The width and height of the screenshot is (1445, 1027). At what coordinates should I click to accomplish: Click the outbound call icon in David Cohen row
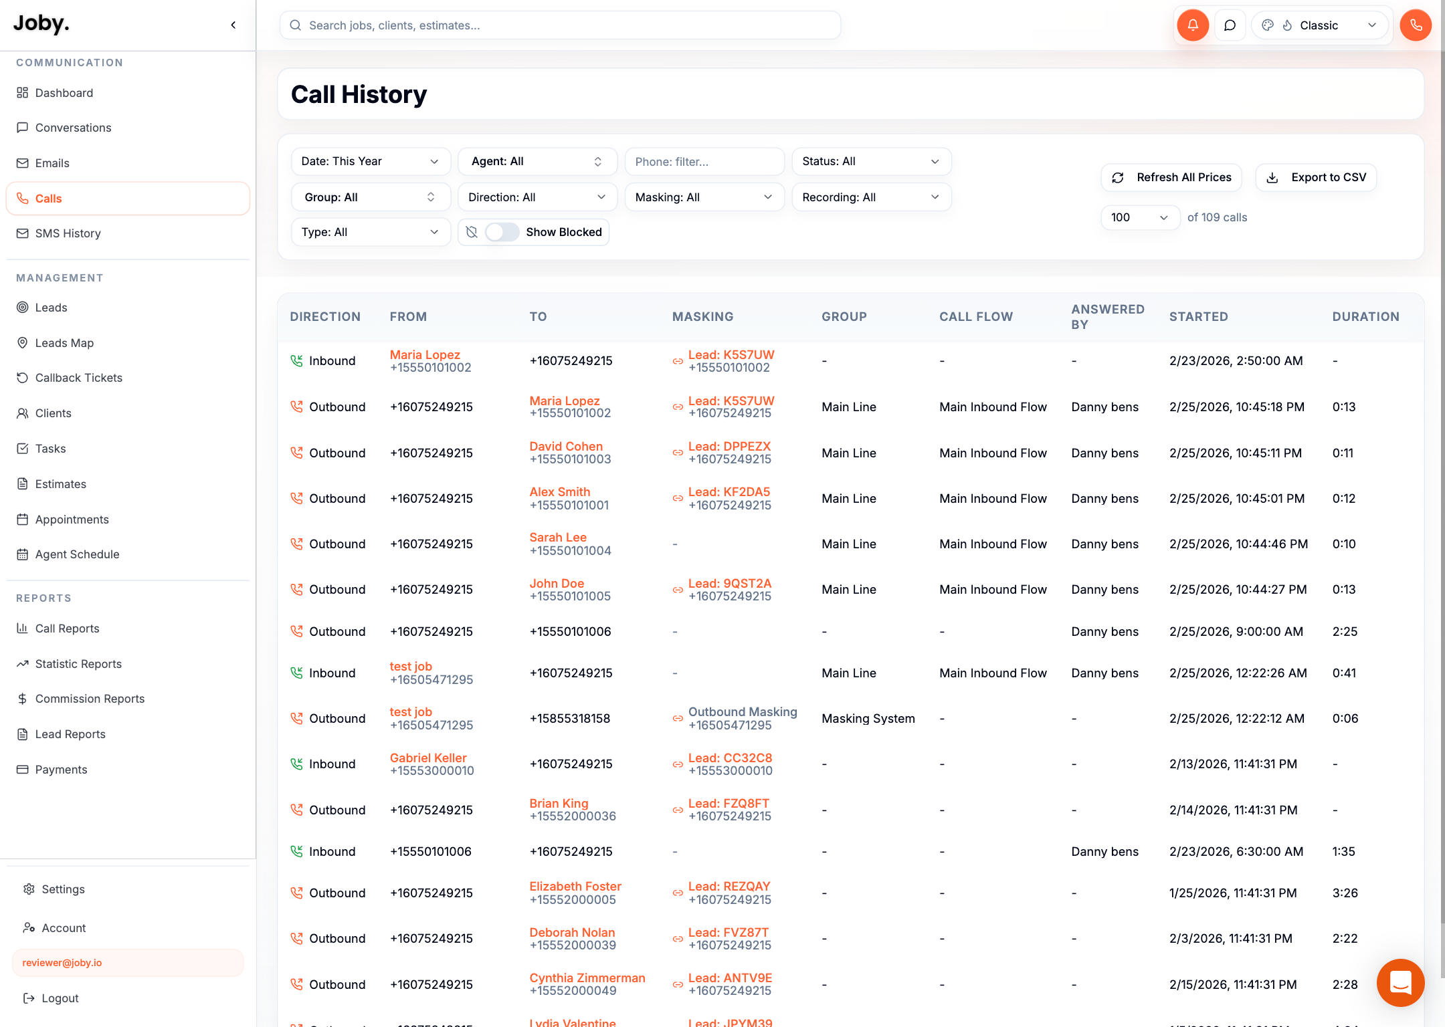point(296,453)
